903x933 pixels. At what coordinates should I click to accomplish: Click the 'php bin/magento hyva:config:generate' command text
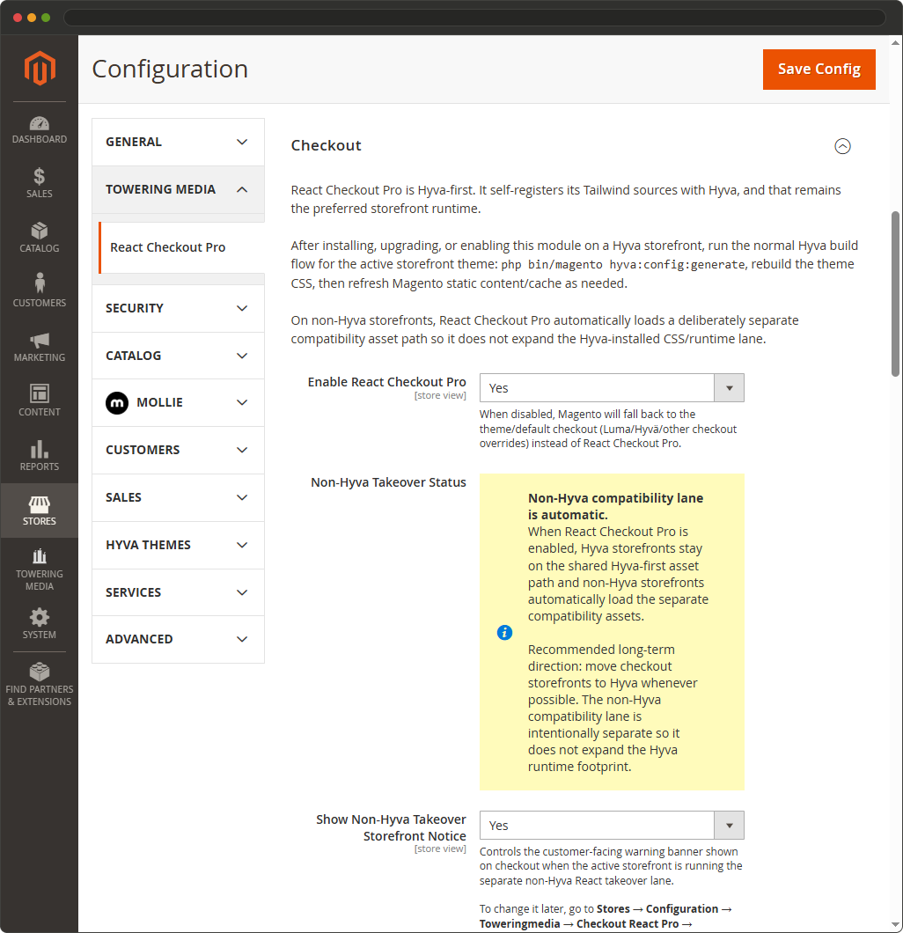pyautogui.click(x=623, y=265)
